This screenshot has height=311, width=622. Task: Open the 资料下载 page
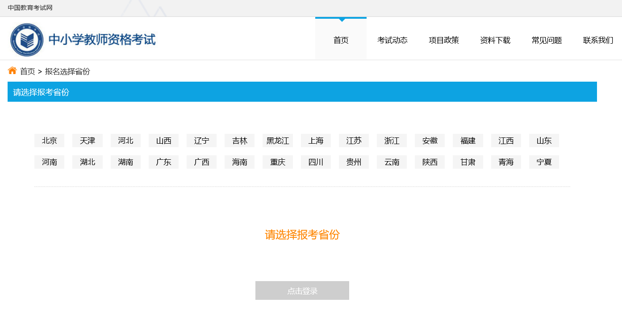tap(495, 40)
